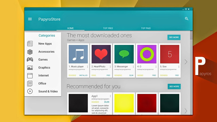Click the search magnifier icon
Screen dimensions: 217x122
[x=186, y=19]
